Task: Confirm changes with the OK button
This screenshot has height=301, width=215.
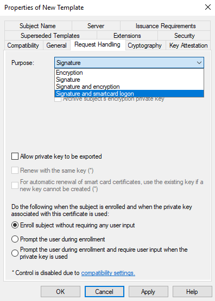Action: coord(60,292)
